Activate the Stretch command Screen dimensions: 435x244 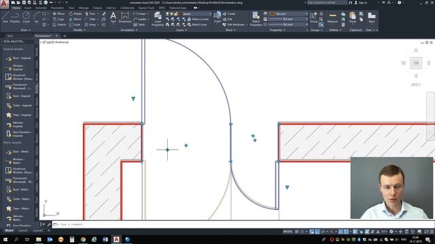tap(59, 24)
